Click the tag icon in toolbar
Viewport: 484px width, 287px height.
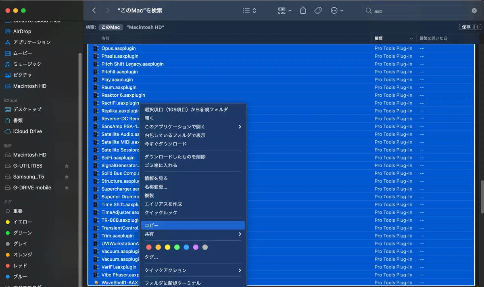tap(318, 10)
